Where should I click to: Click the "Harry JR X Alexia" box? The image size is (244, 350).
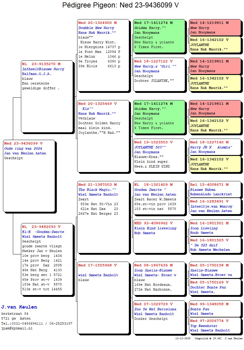(x=215, y=147)
